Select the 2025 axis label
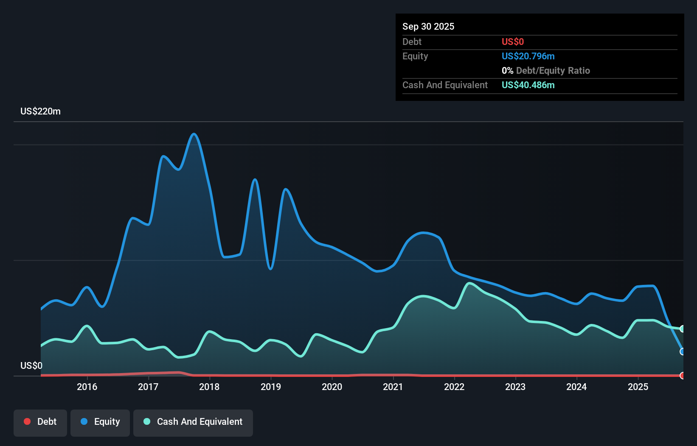697x446 pixels. [639, 387]
